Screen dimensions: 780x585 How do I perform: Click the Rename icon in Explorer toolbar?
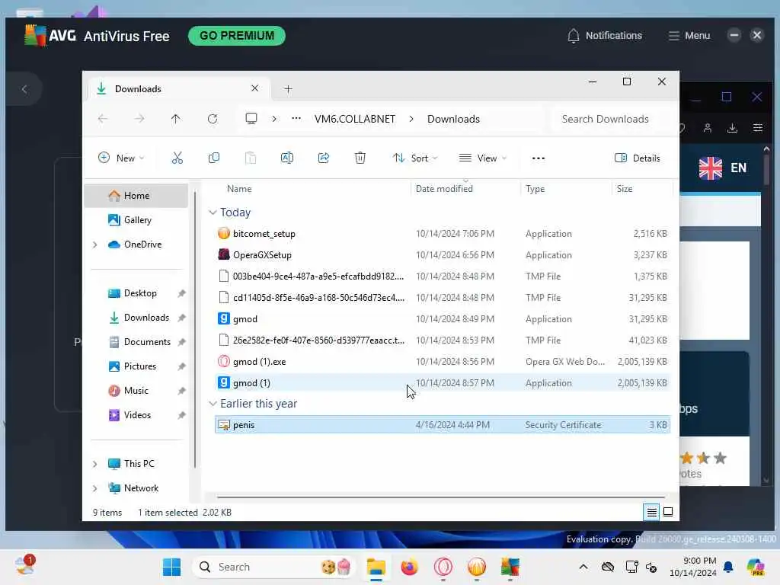point(287,158)
